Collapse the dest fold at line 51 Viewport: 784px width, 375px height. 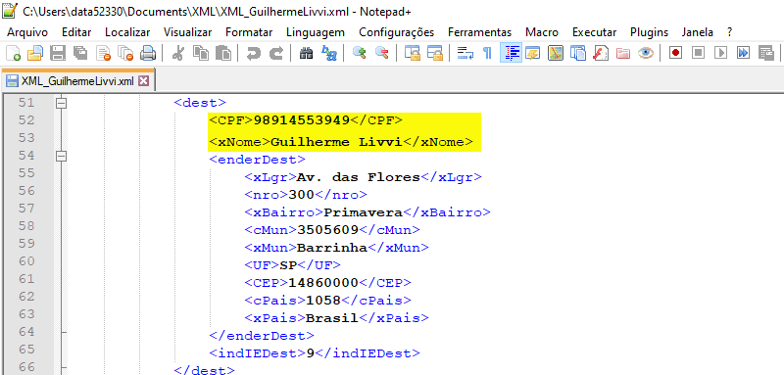click(62, 104)
